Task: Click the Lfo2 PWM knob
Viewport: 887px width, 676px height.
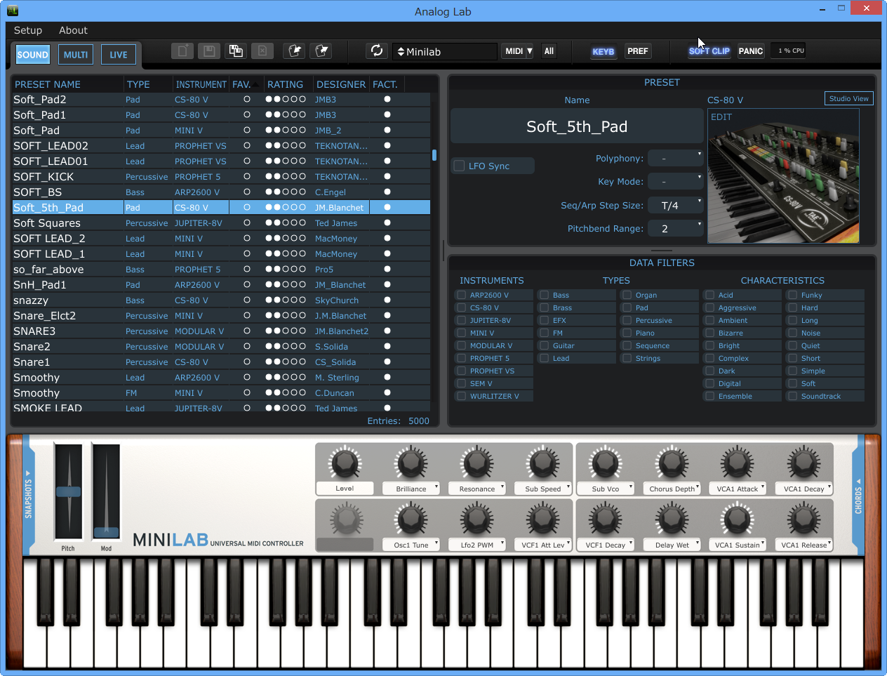Action: [477, 519]
